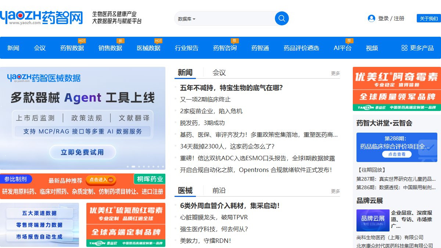Viewport: 441px width, 248px height.
Task: Open article 信达双抗ADC入选ESMO口头报告
Action: pyautogui.click(x=258, y=158)
